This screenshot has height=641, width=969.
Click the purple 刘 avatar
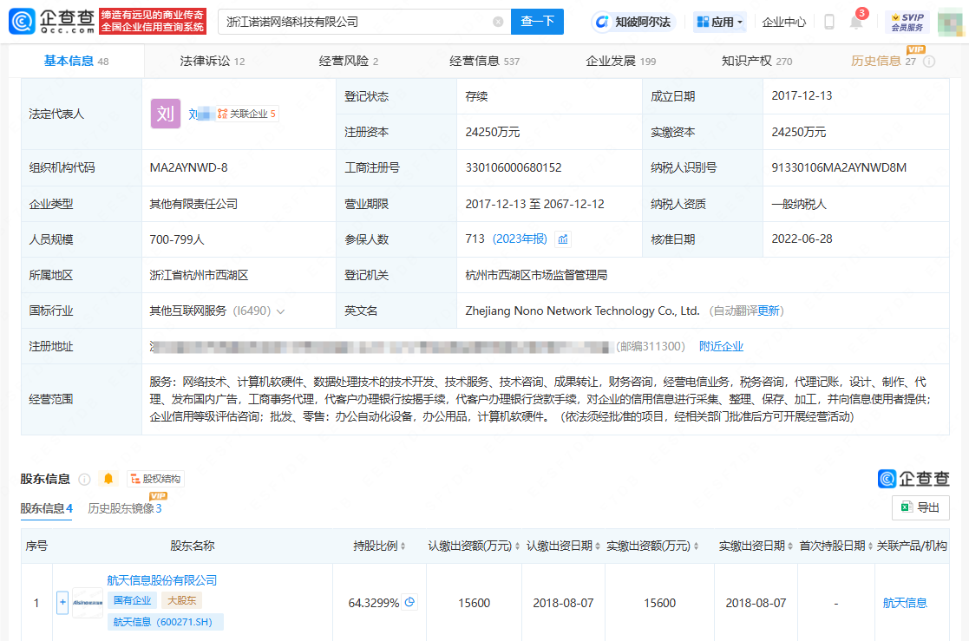coord(166,114)
